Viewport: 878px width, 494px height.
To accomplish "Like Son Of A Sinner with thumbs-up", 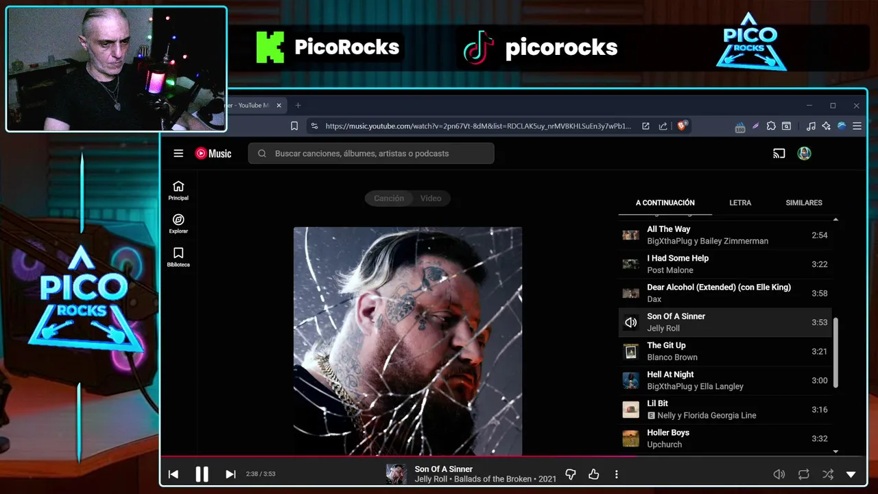I will pos(593,474).
